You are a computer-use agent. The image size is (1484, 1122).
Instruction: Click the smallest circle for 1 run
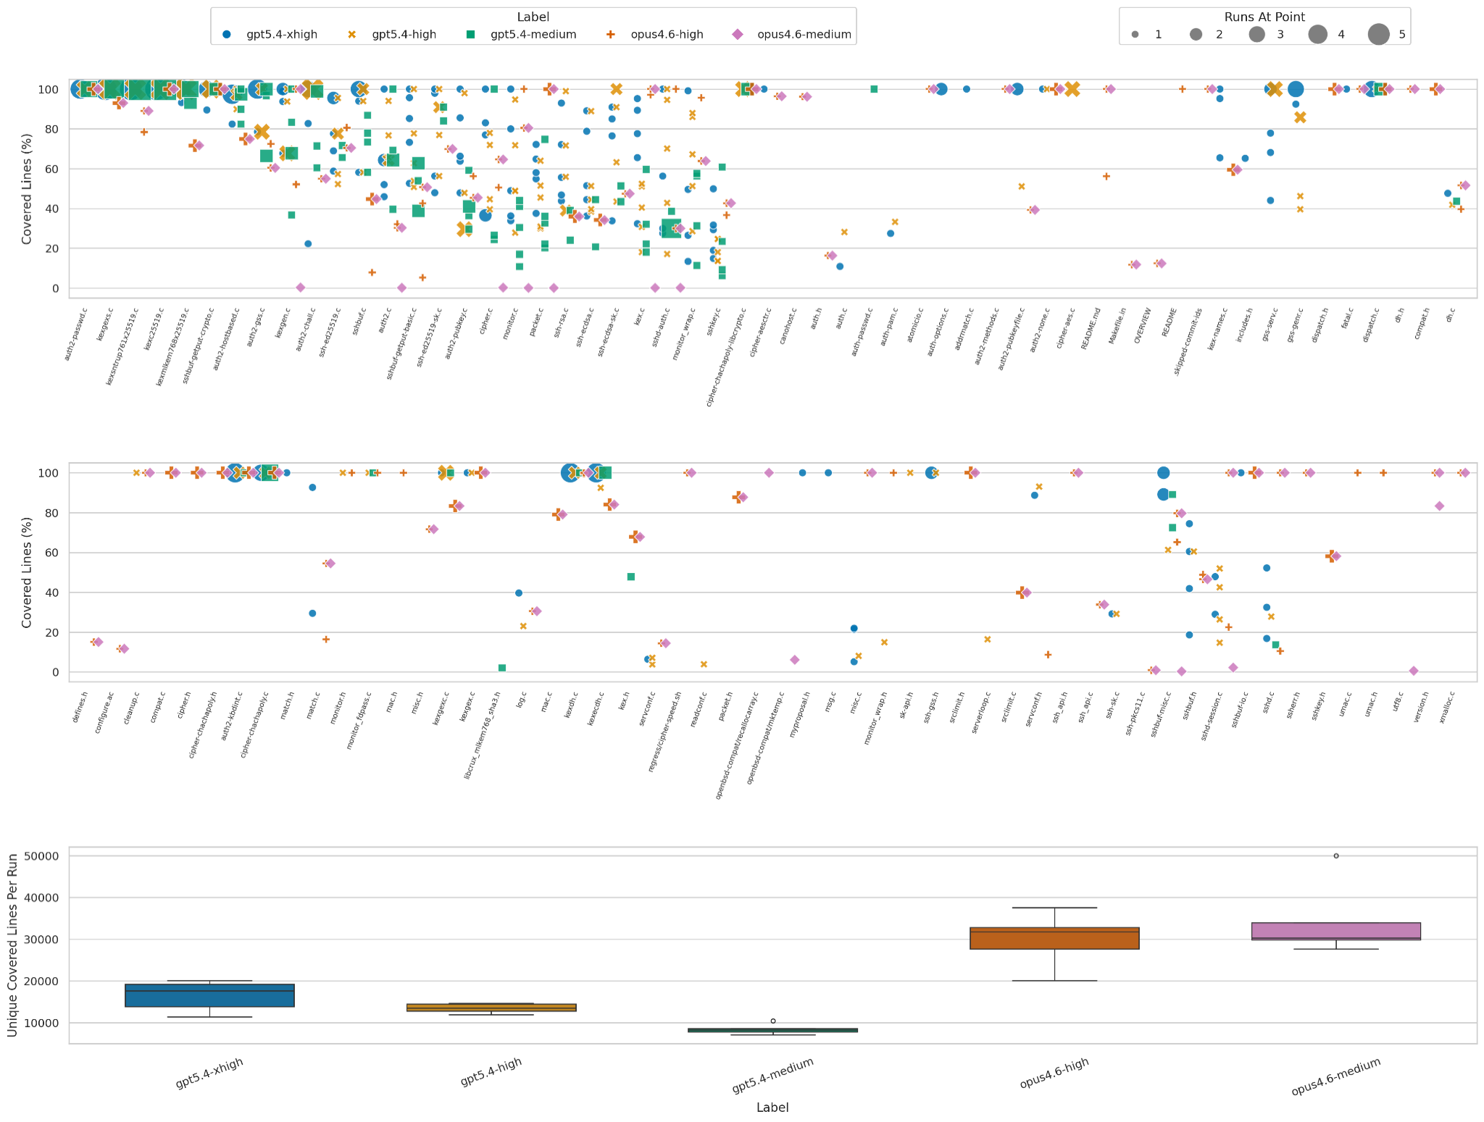1135,34
